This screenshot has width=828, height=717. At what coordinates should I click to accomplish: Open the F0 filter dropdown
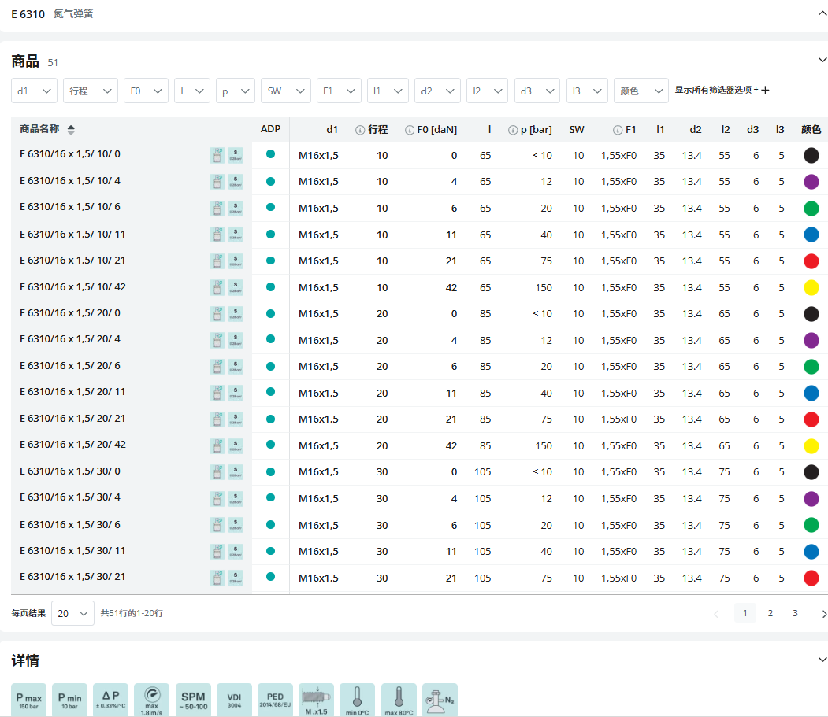click(147, 91)
